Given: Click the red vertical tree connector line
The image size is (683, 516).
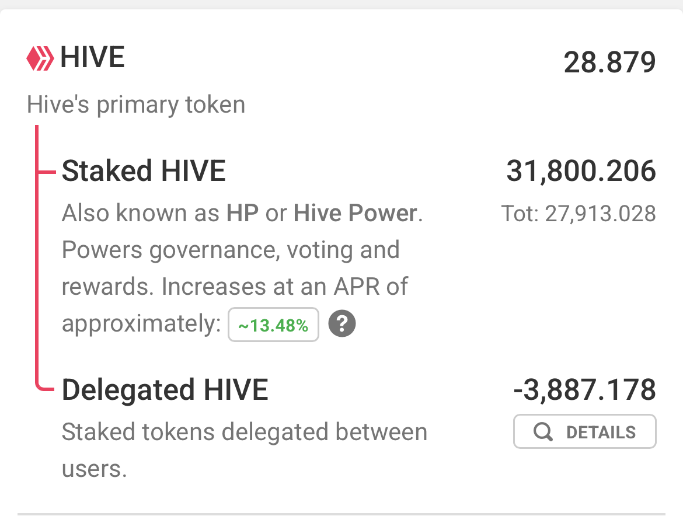Looking at the screenshot, I should click(37, 263).
